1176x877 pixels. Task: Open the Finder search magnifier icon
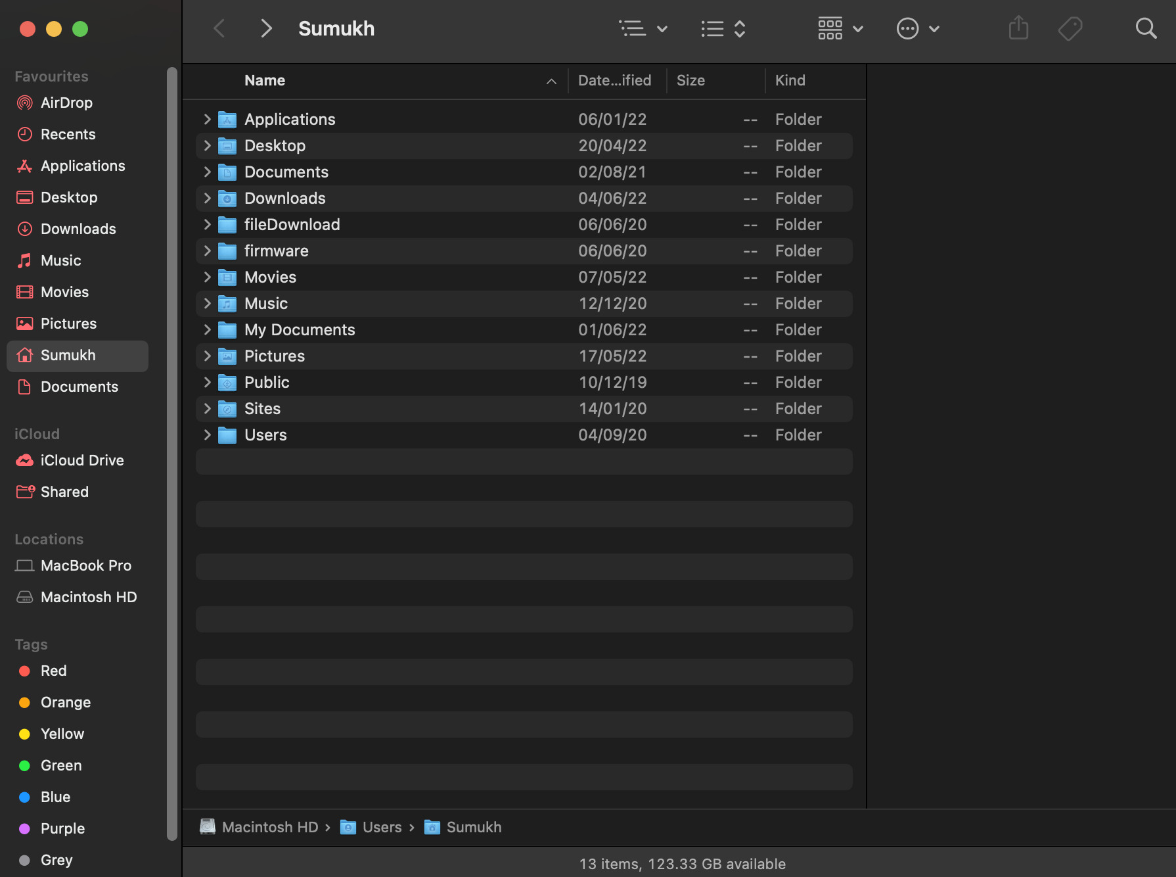tap(1146, 28)
